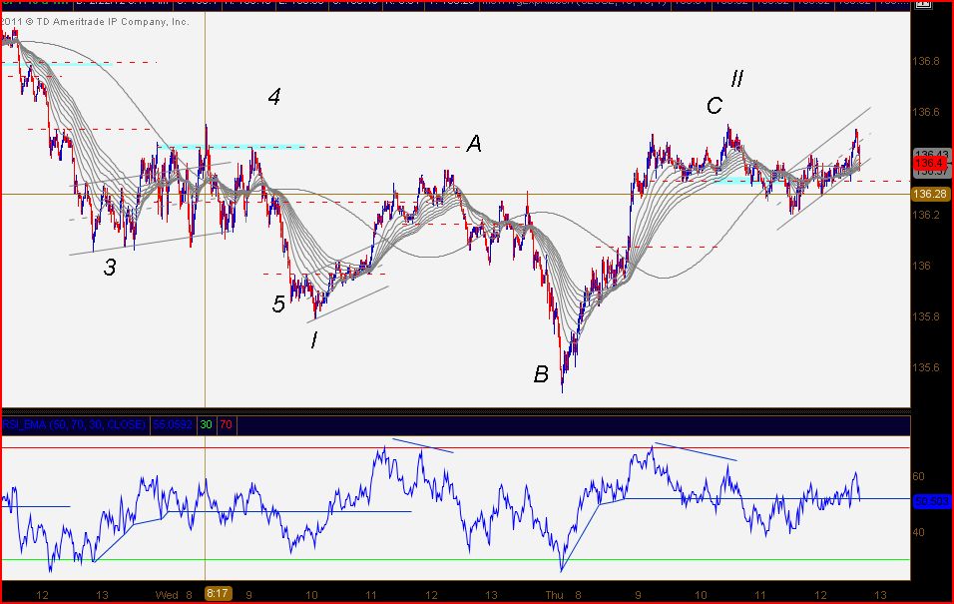Viewport: 954px width, 604px height.
Task: Click the 8:17 crosshair time bubble
Action: (x=218, y=594)
